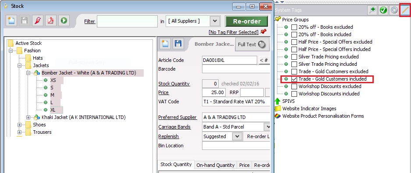Click magnifier plus icon in System Tags

[x=372, y=10]
